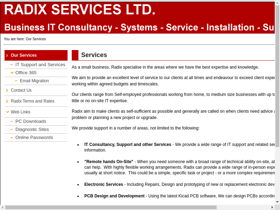The image size is (280, 210).
Task: Click the vertical scrollbar down arrow
Action: (277, 202)
